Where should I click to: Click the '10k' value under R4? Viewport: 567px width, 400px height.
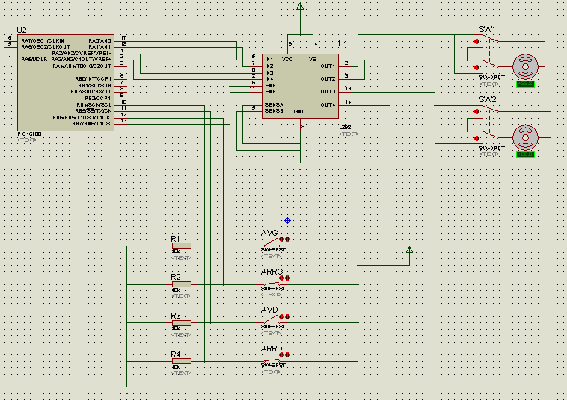176,367
